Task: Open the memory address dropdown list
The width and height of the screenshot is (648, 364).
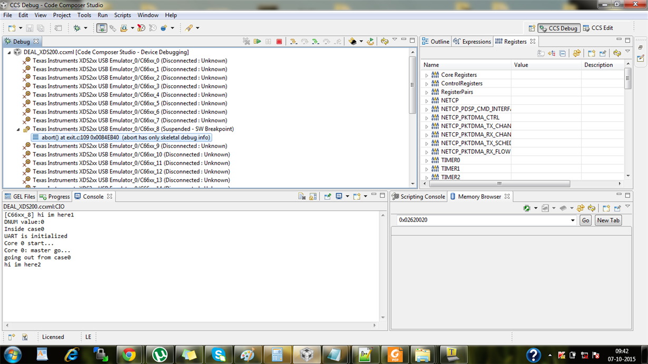Action: (x=573, y=220)
